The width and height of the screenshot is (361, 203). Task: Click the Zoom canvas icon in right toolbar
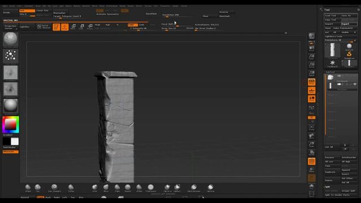[311, 56]
